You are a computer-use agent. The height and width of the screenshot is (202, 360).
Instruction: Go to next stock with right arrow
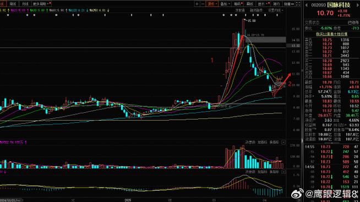pyautogui.click(x=358, y=5)
